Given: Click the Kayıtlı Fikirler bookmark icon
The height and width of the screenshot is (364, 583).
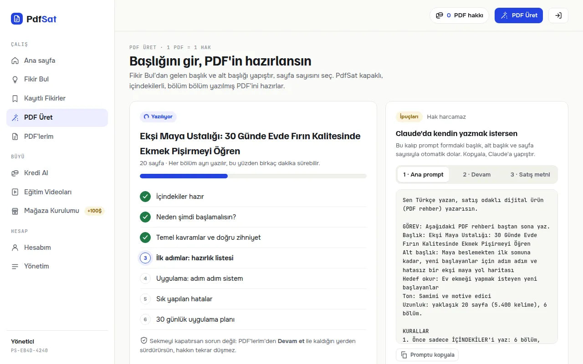Looking at the screenshot, I should (15, 98).
